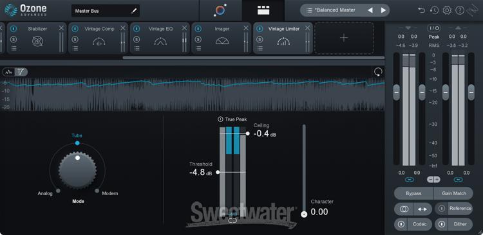Image resolution: width=483 pixels, height=235 pixels.
Task: Open the help question mark icon
Action: (460, 10)
